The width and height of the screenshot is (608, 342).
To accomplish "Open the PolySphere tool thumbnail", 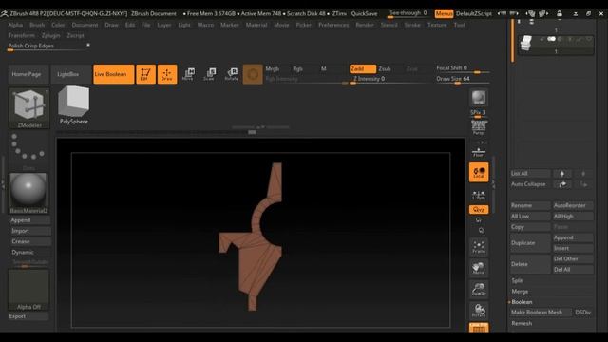I will pos(74,105).
